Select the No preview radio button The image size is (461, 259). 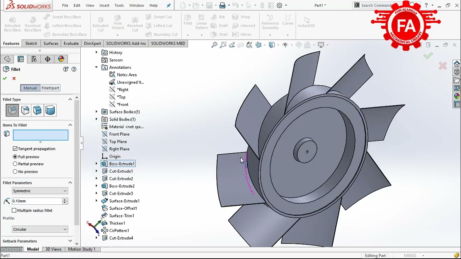point(15,172)
